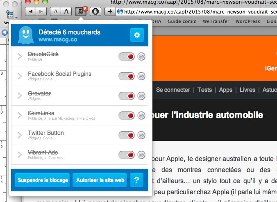The image size is (277, 202).
Task: Open Tests in site navigation
Action: point(204,90)
